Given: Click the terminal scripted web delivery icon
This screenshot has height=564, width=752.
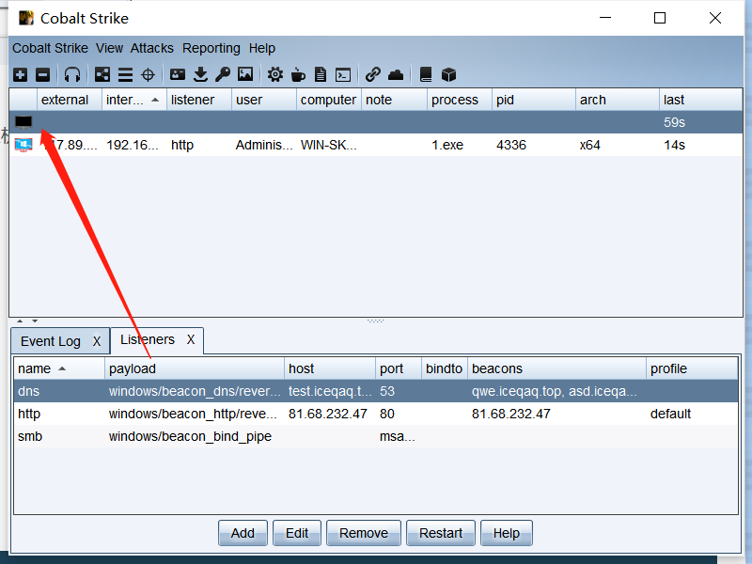Looking at the screenshot, I should (x=343, y=75).
